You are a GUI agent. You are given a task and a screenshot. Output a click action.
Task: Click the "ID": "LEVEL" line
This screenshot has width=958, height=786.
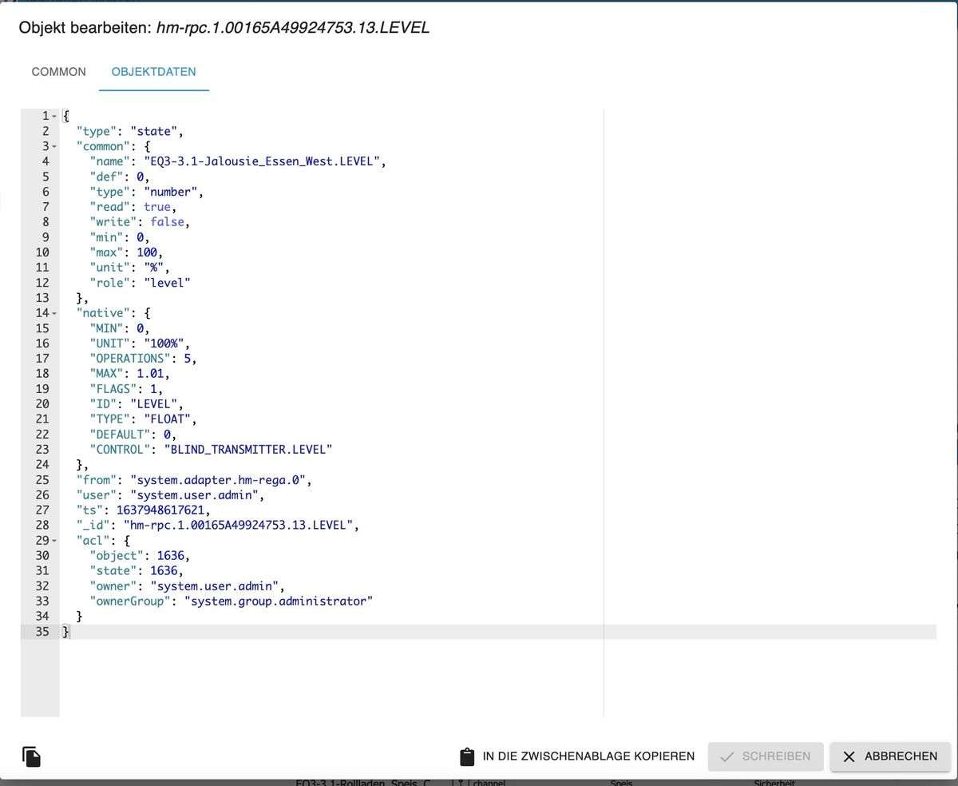click(137, 404)
